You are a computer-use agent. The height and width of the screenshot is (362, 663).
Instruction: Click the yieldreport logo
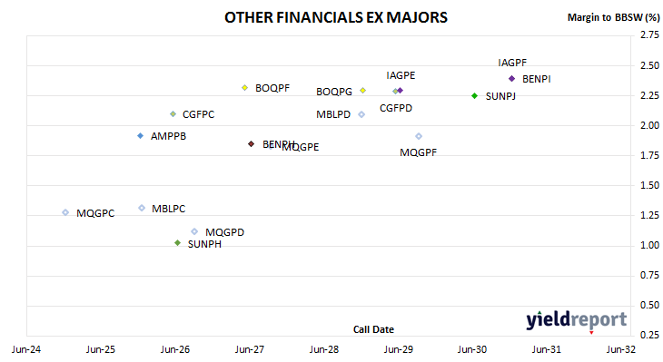[x=577, y=319]
